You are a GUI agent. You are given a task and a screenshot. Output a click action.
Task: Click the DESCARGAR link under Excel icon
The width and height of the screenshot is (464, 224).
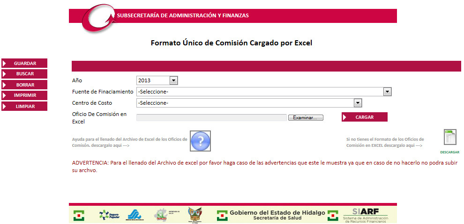point(450,152)
